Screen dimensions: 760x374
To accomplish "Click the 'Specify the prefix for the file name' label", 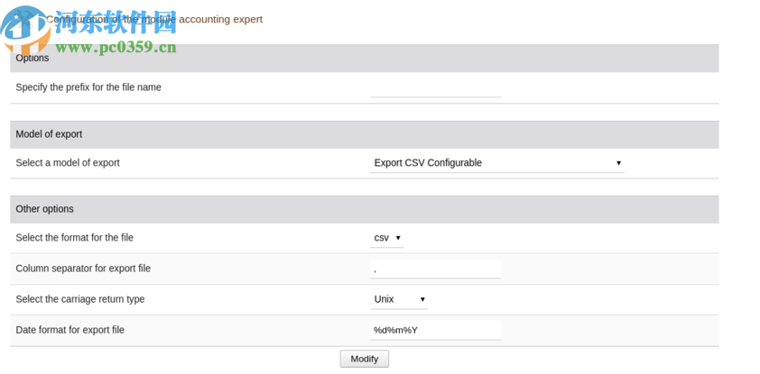I will pos(88,87).
